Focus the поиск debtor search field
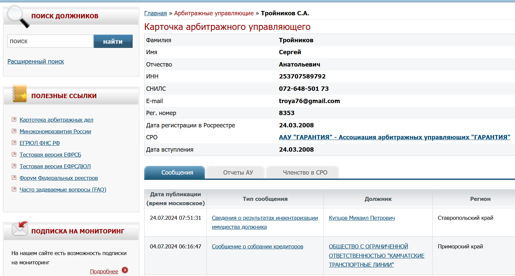Image resolution: width=515 pixels, height=276 pixels. [x=50, y=41]
